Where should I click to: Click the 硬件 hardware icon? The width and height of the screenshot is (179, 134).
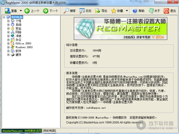(x=13, y=55)
